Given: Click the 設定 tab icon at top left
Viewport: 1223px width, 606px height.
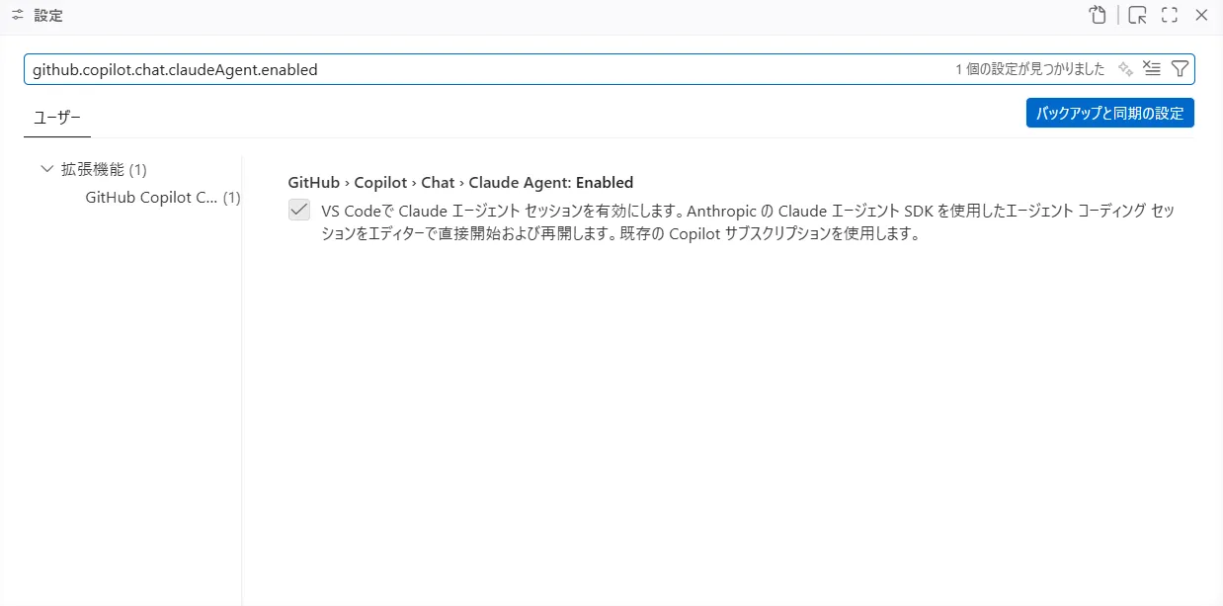Looking at the screenshot, I should (18, 16).
